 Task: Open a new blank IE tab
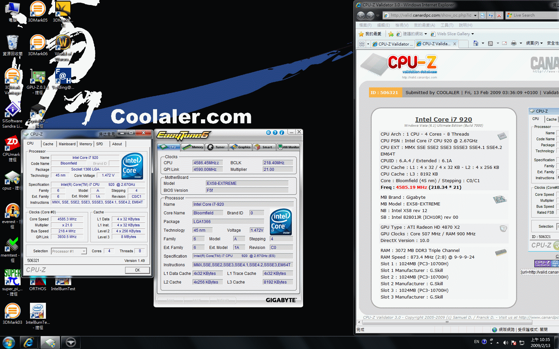[x=464, y=44]
